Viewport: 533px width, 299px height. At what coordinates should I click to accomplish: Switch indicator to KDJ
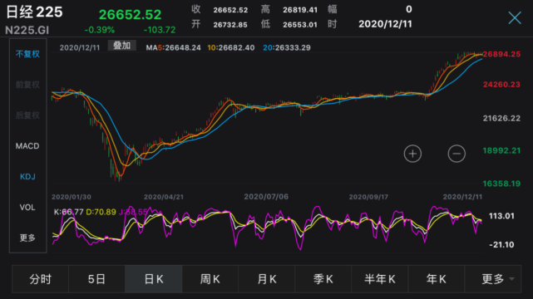pos(27,176)
